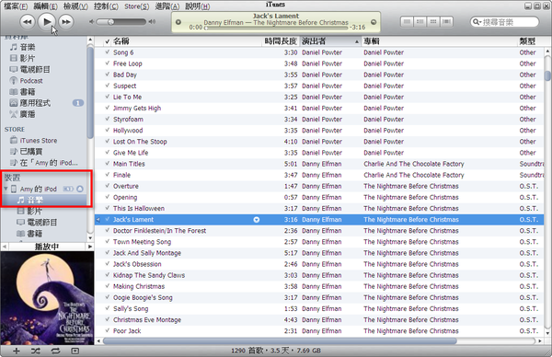Switch to grid view button
552x357 pixels.
pos(433,22)
